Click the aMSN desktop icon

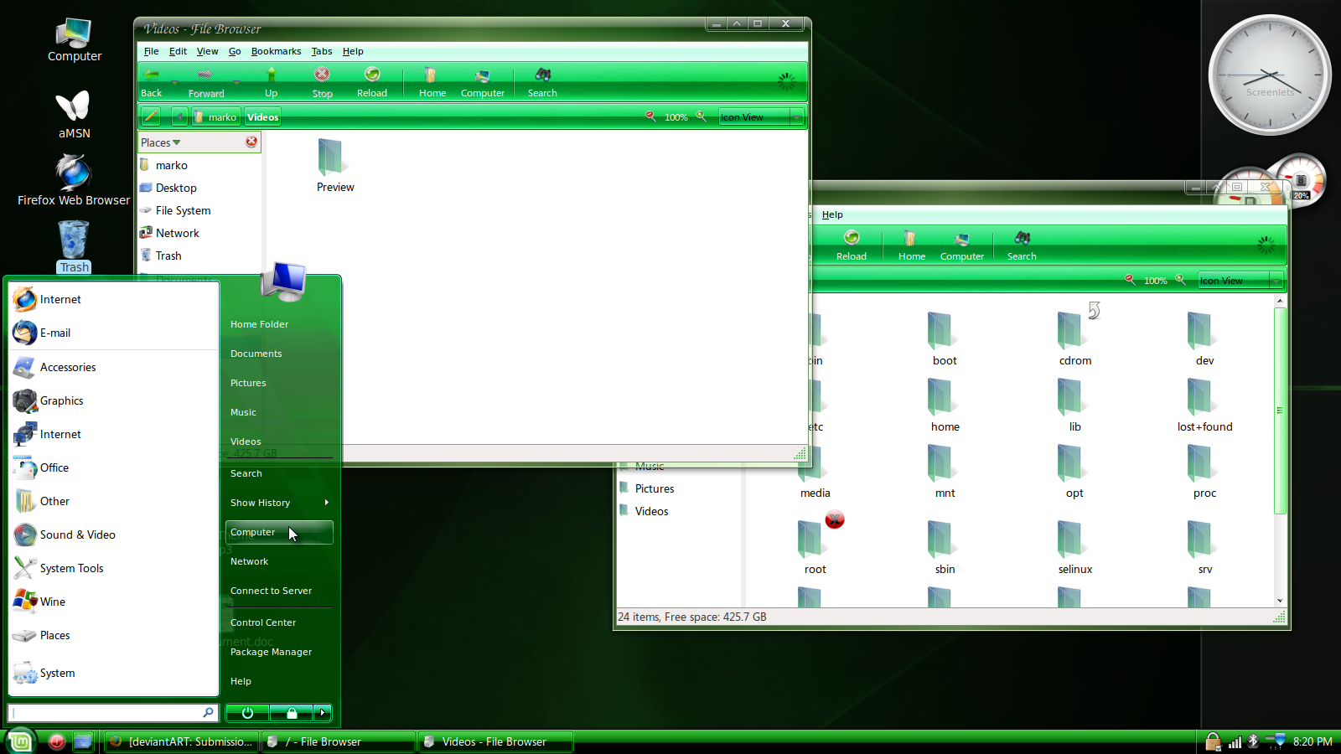[x=74, y=115]
